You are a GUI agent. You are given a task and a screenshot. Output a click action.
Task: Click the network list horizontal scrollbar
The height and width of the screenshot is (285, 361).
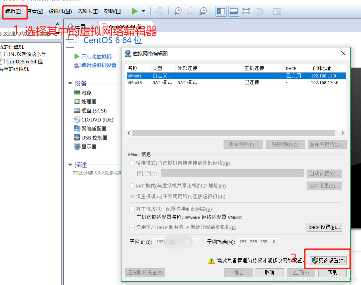(x=234, y=133)
